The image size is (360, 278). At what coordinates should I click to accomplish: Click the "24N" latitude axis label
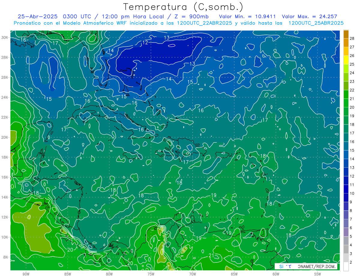(x=4, y=97)
